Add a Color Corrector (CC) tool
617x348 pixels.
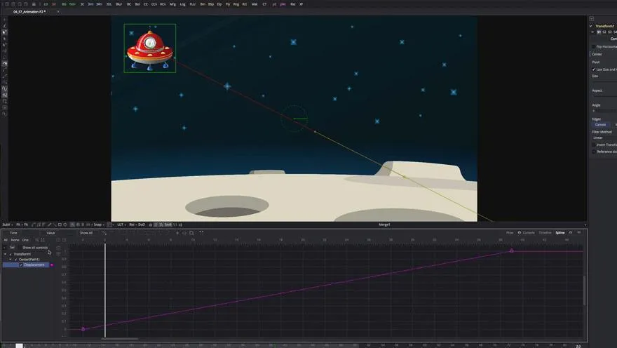146,4
